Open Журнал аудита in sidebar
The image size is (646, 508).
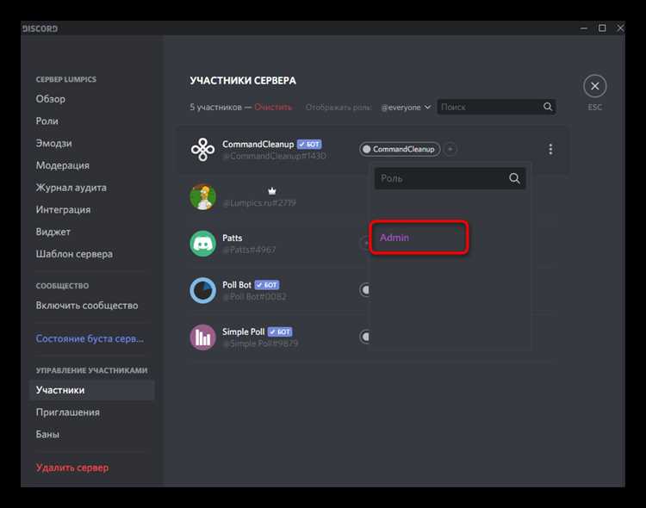tap(71, 188)
